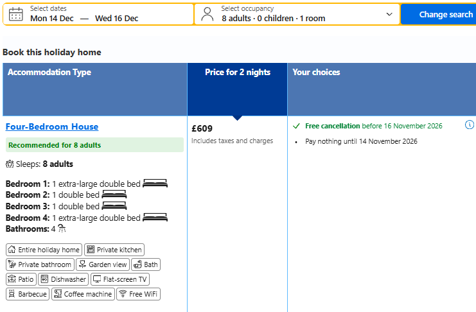
Task: Click Includes taxes and charges text
Action: tap(233, 141)
